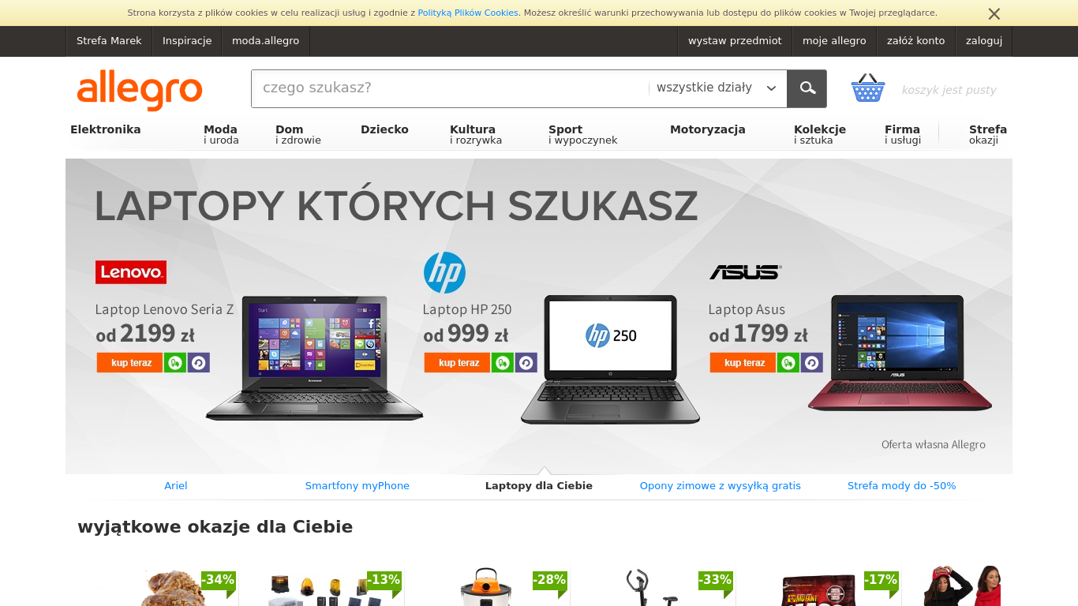Click the green icon under Asus laptop

(x=788, y=363)
